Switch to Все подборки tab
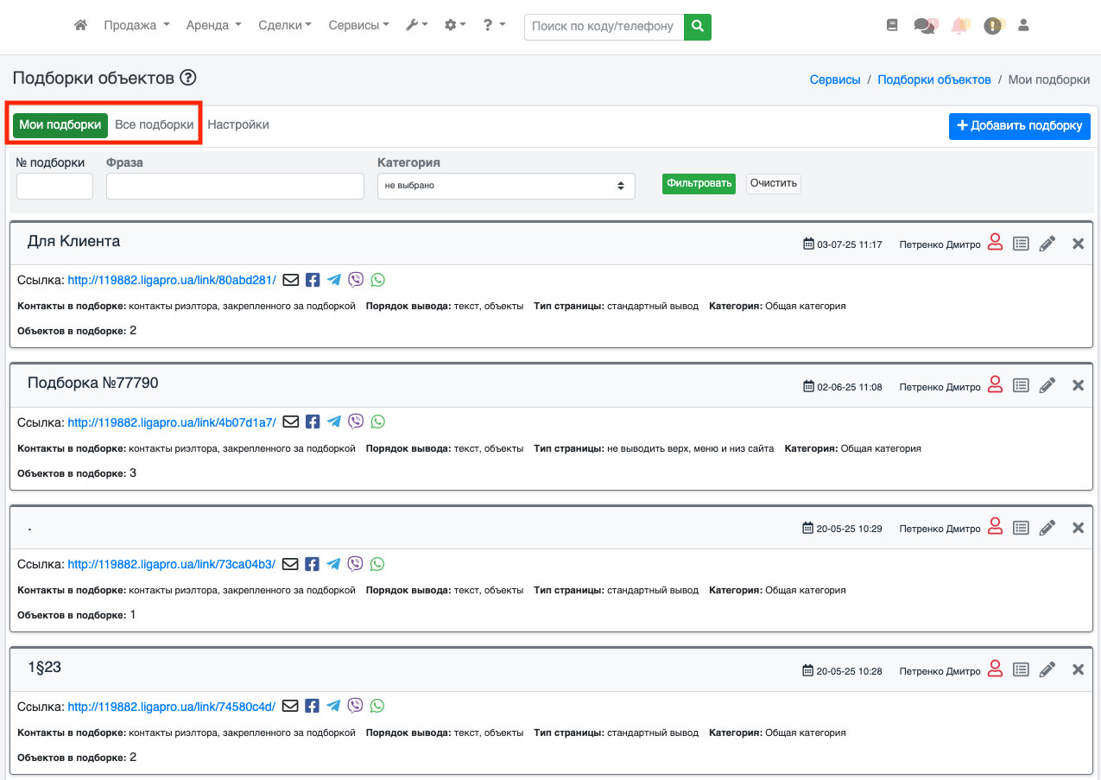The width and height of the screenshot is (1101, 780). point(154,124)
